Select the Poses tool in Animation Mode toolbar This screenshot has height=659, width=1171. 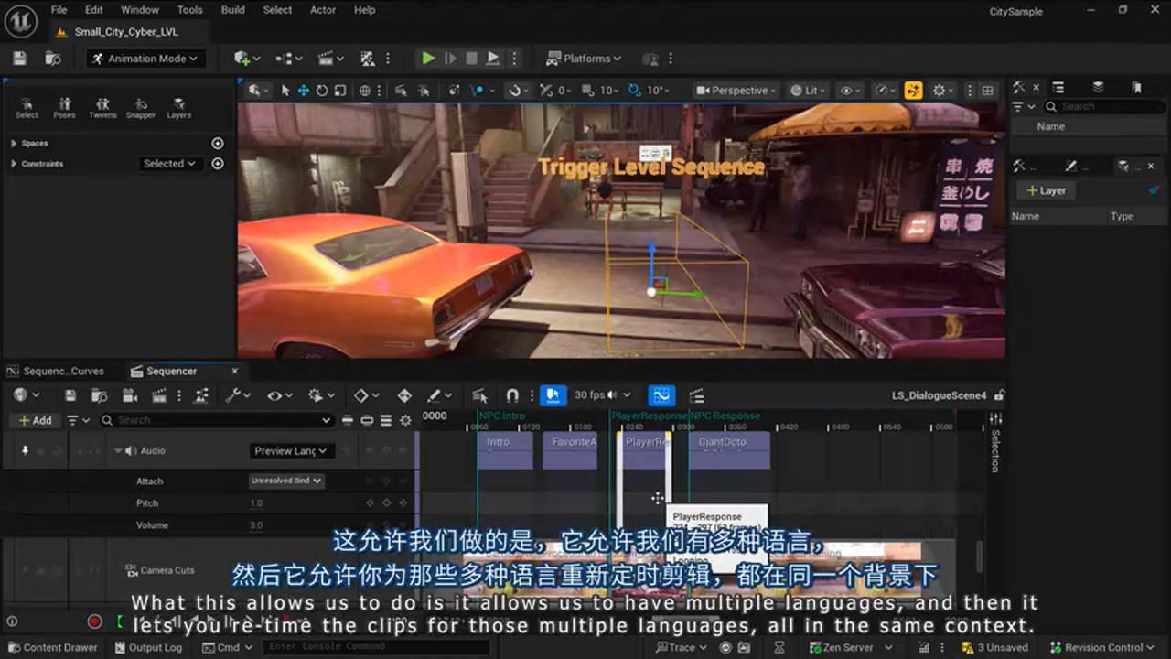coord(64,107)
